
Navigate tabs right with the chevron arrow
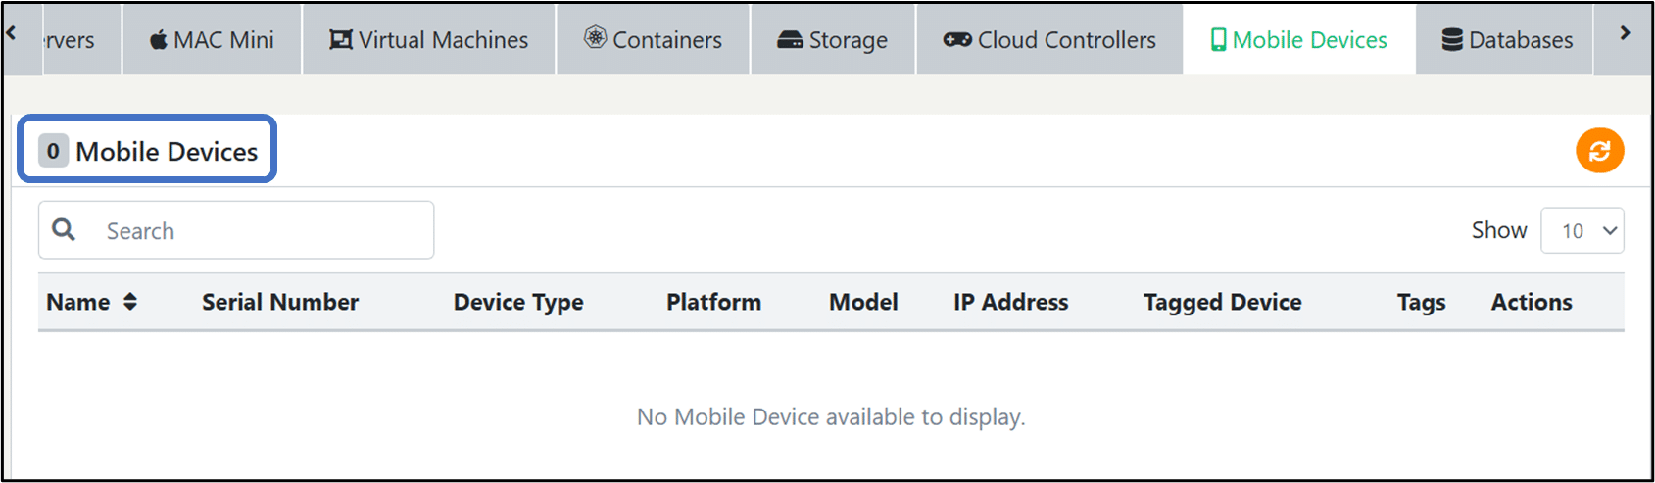[1625, 33]
